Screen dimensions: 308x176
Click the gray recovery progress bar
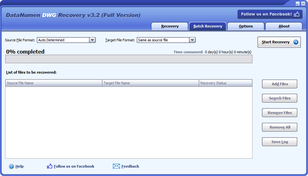[x=129, y=59]
